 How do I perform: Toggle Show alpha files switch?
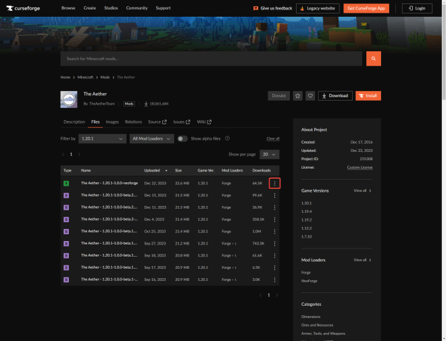(182, 138)
